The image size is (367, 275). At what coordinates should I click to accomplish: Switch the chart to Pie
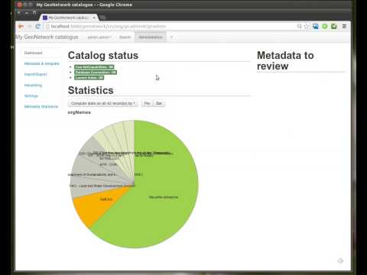click(147, 103)
